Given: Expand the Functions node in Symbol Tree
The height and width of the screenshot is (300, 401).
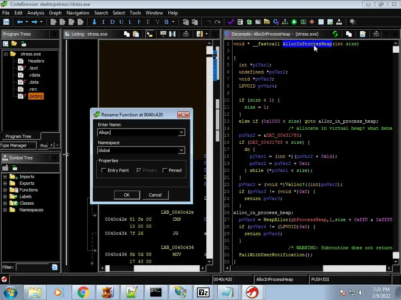Looking at the screenshot, I should 5,190.
